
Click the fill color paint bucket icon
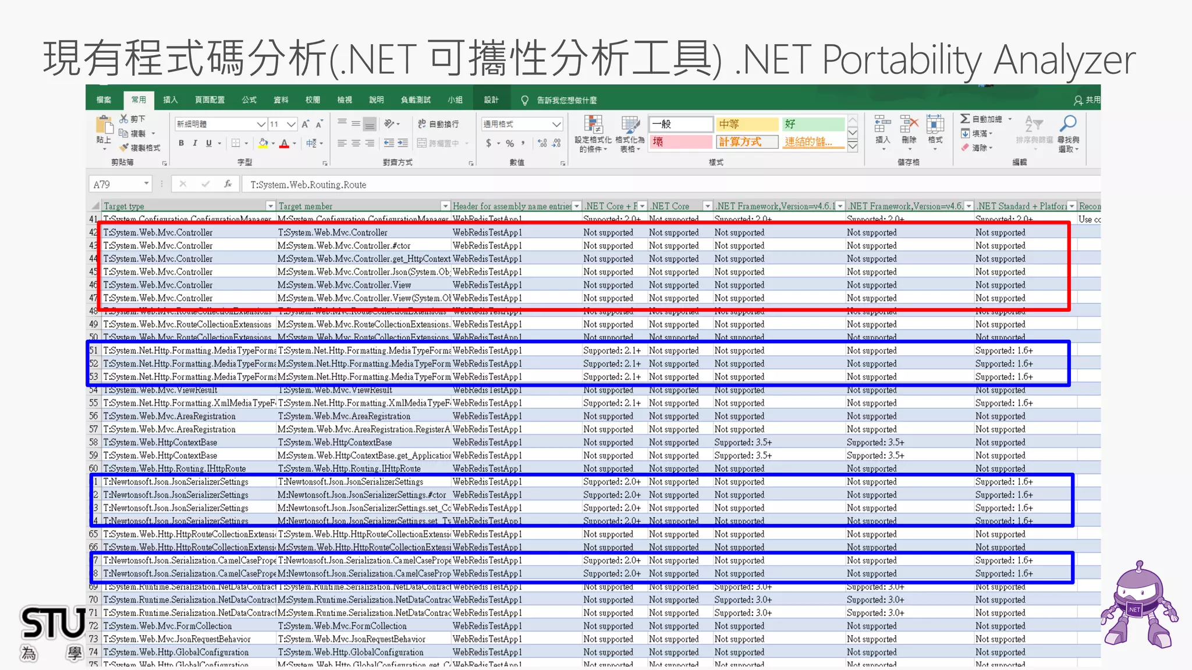click(x=263, y=143)
